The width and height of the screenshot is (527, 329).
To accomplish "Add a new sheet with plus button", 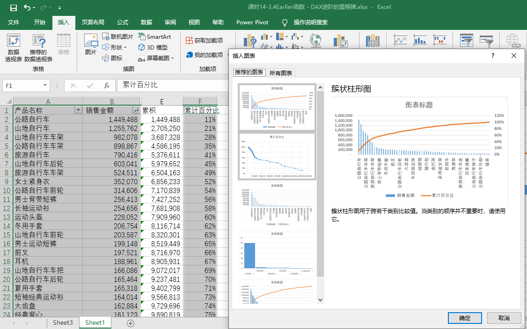I will (x=131, y=323).
